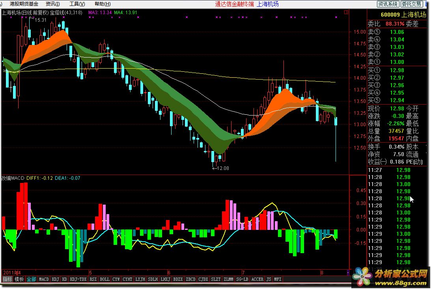Click 卖④ price 13.04
Screen dimensions: 431x289
(397, 39)
